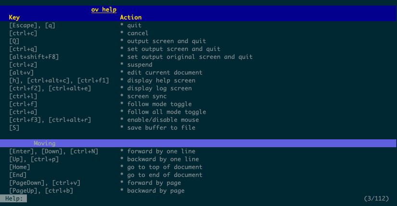Click the 'Key' column header
Viewport: 397px width, 206px height.
click(x=14, y=17)
